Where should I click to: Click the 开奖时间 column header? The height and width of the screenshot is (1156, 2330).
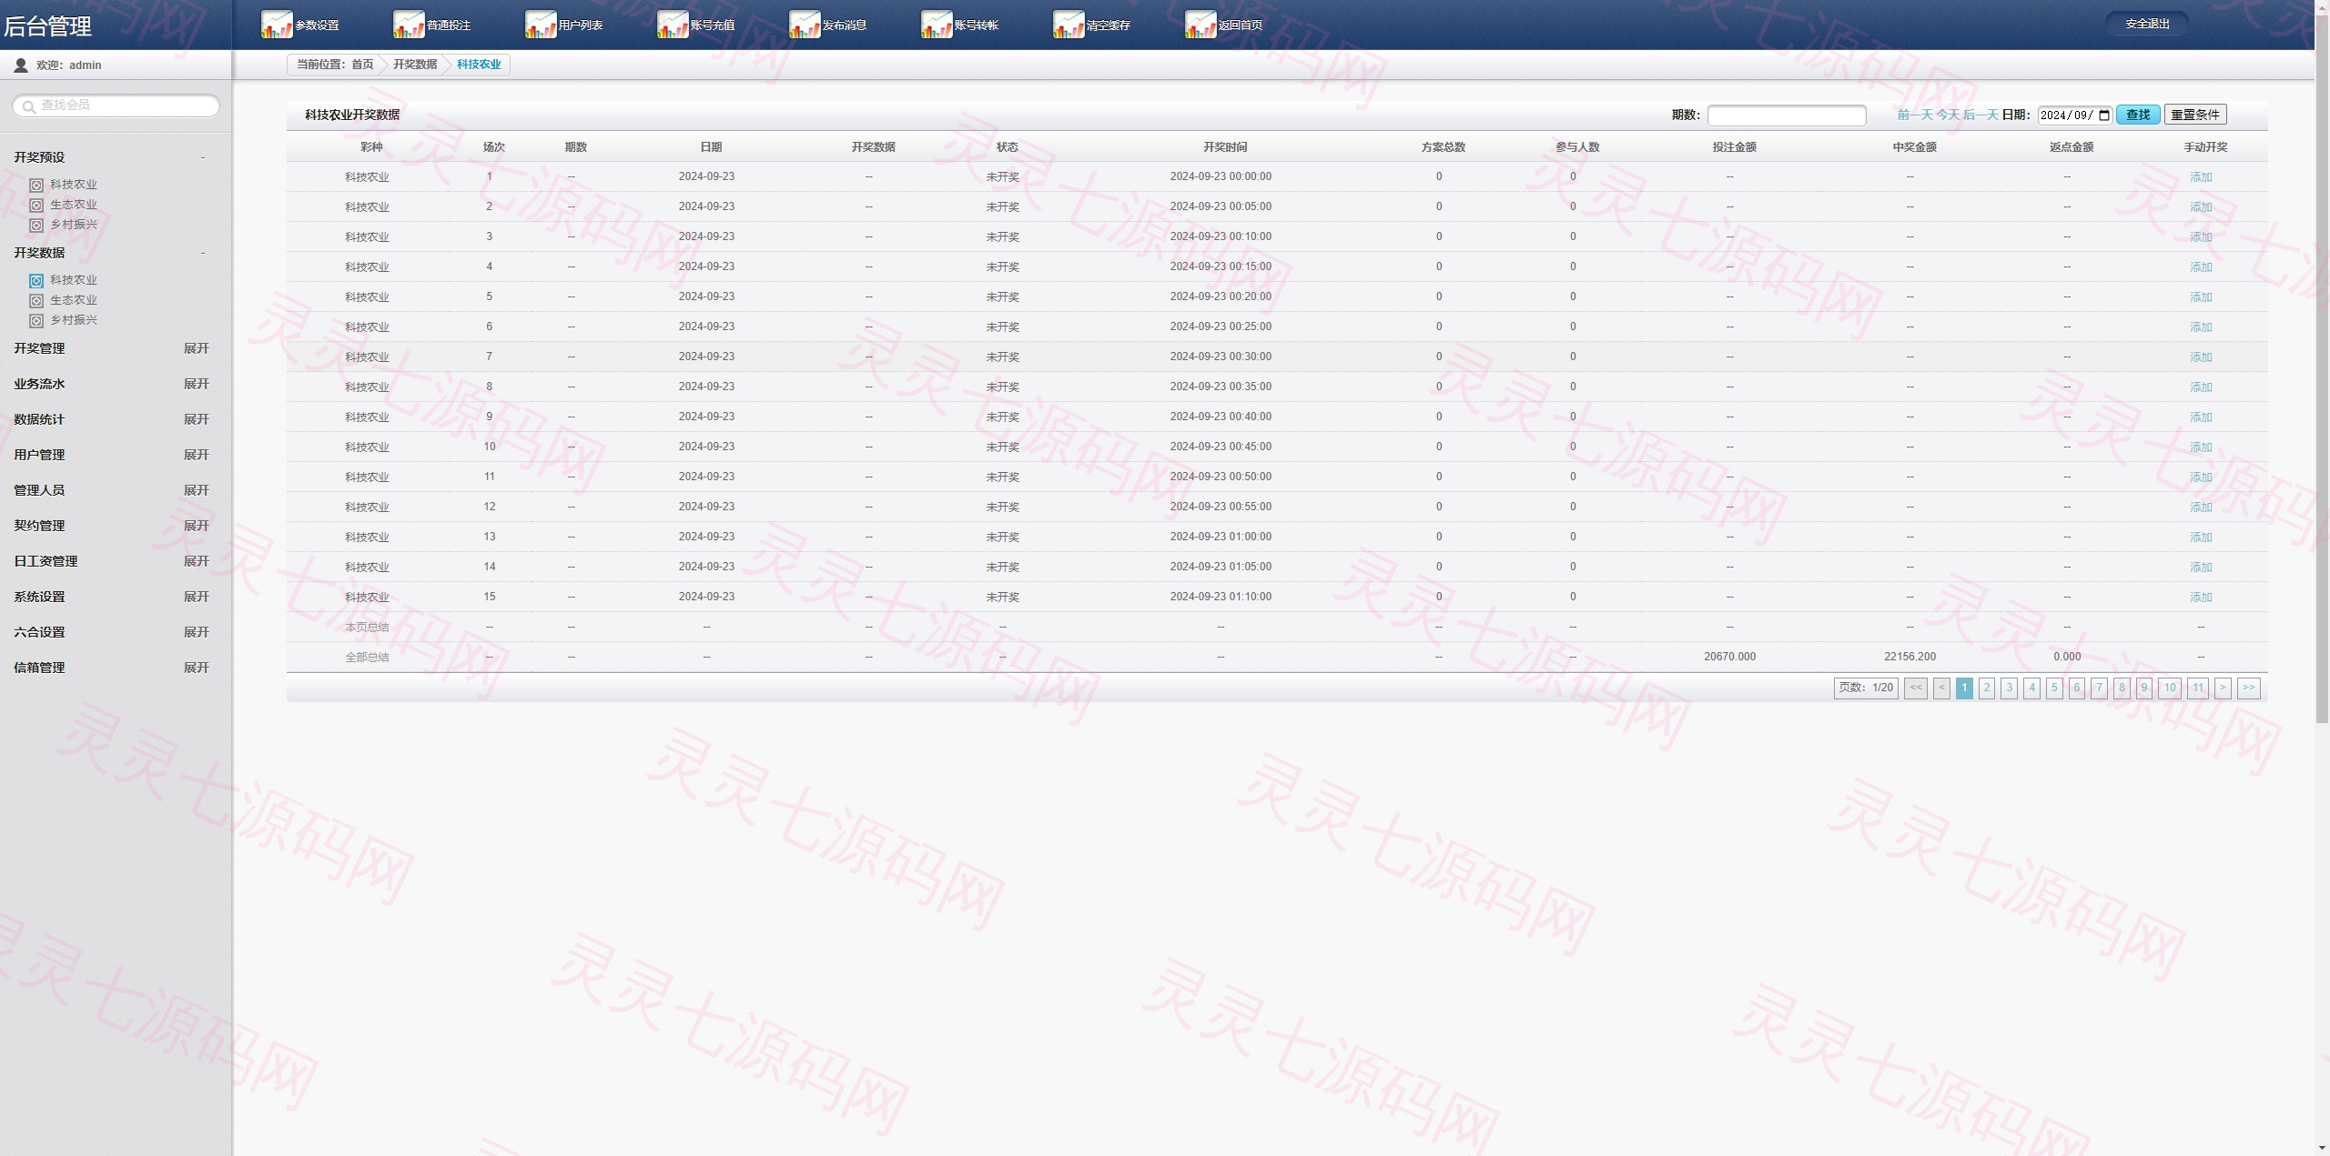[1225, 147]
